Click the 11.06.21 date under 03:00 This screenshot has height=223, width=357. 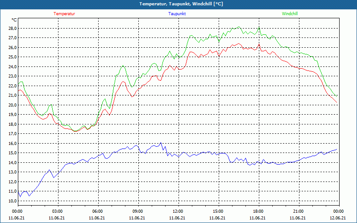(57, 218)
